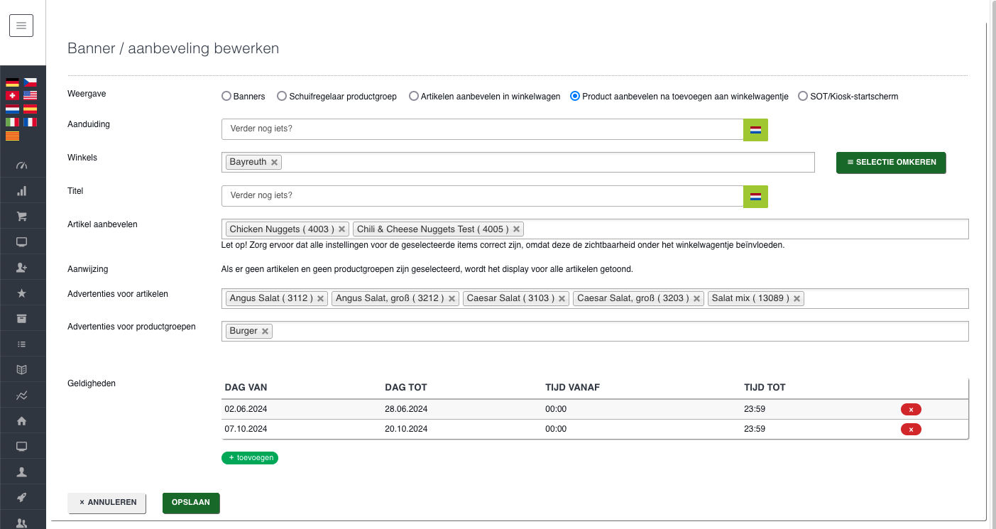The image size is (996, 529).
Task: Open the list sidebar icon
Action: coord(21,344)
